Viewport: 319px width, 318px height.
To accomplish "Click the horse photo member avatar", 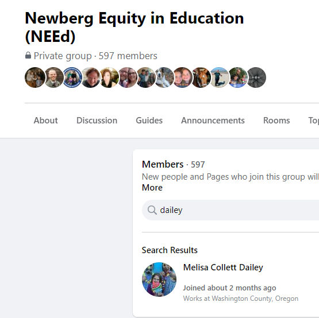I will click(x=201, y=77).
